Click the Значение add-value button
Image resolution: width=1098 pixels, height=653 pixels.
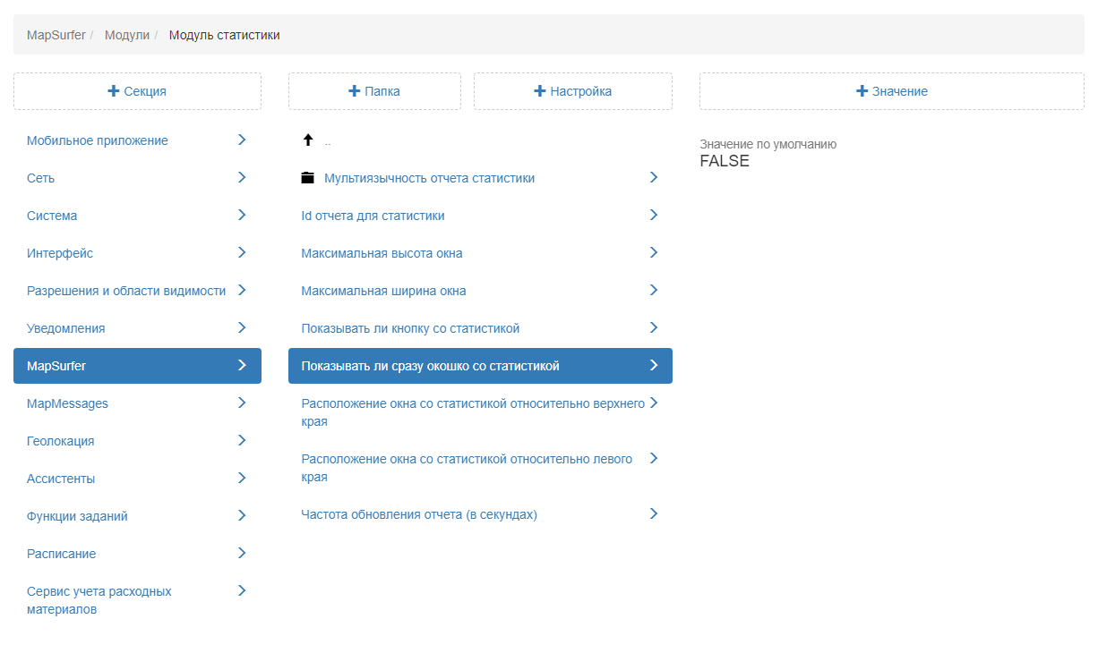tap(892, 91)
